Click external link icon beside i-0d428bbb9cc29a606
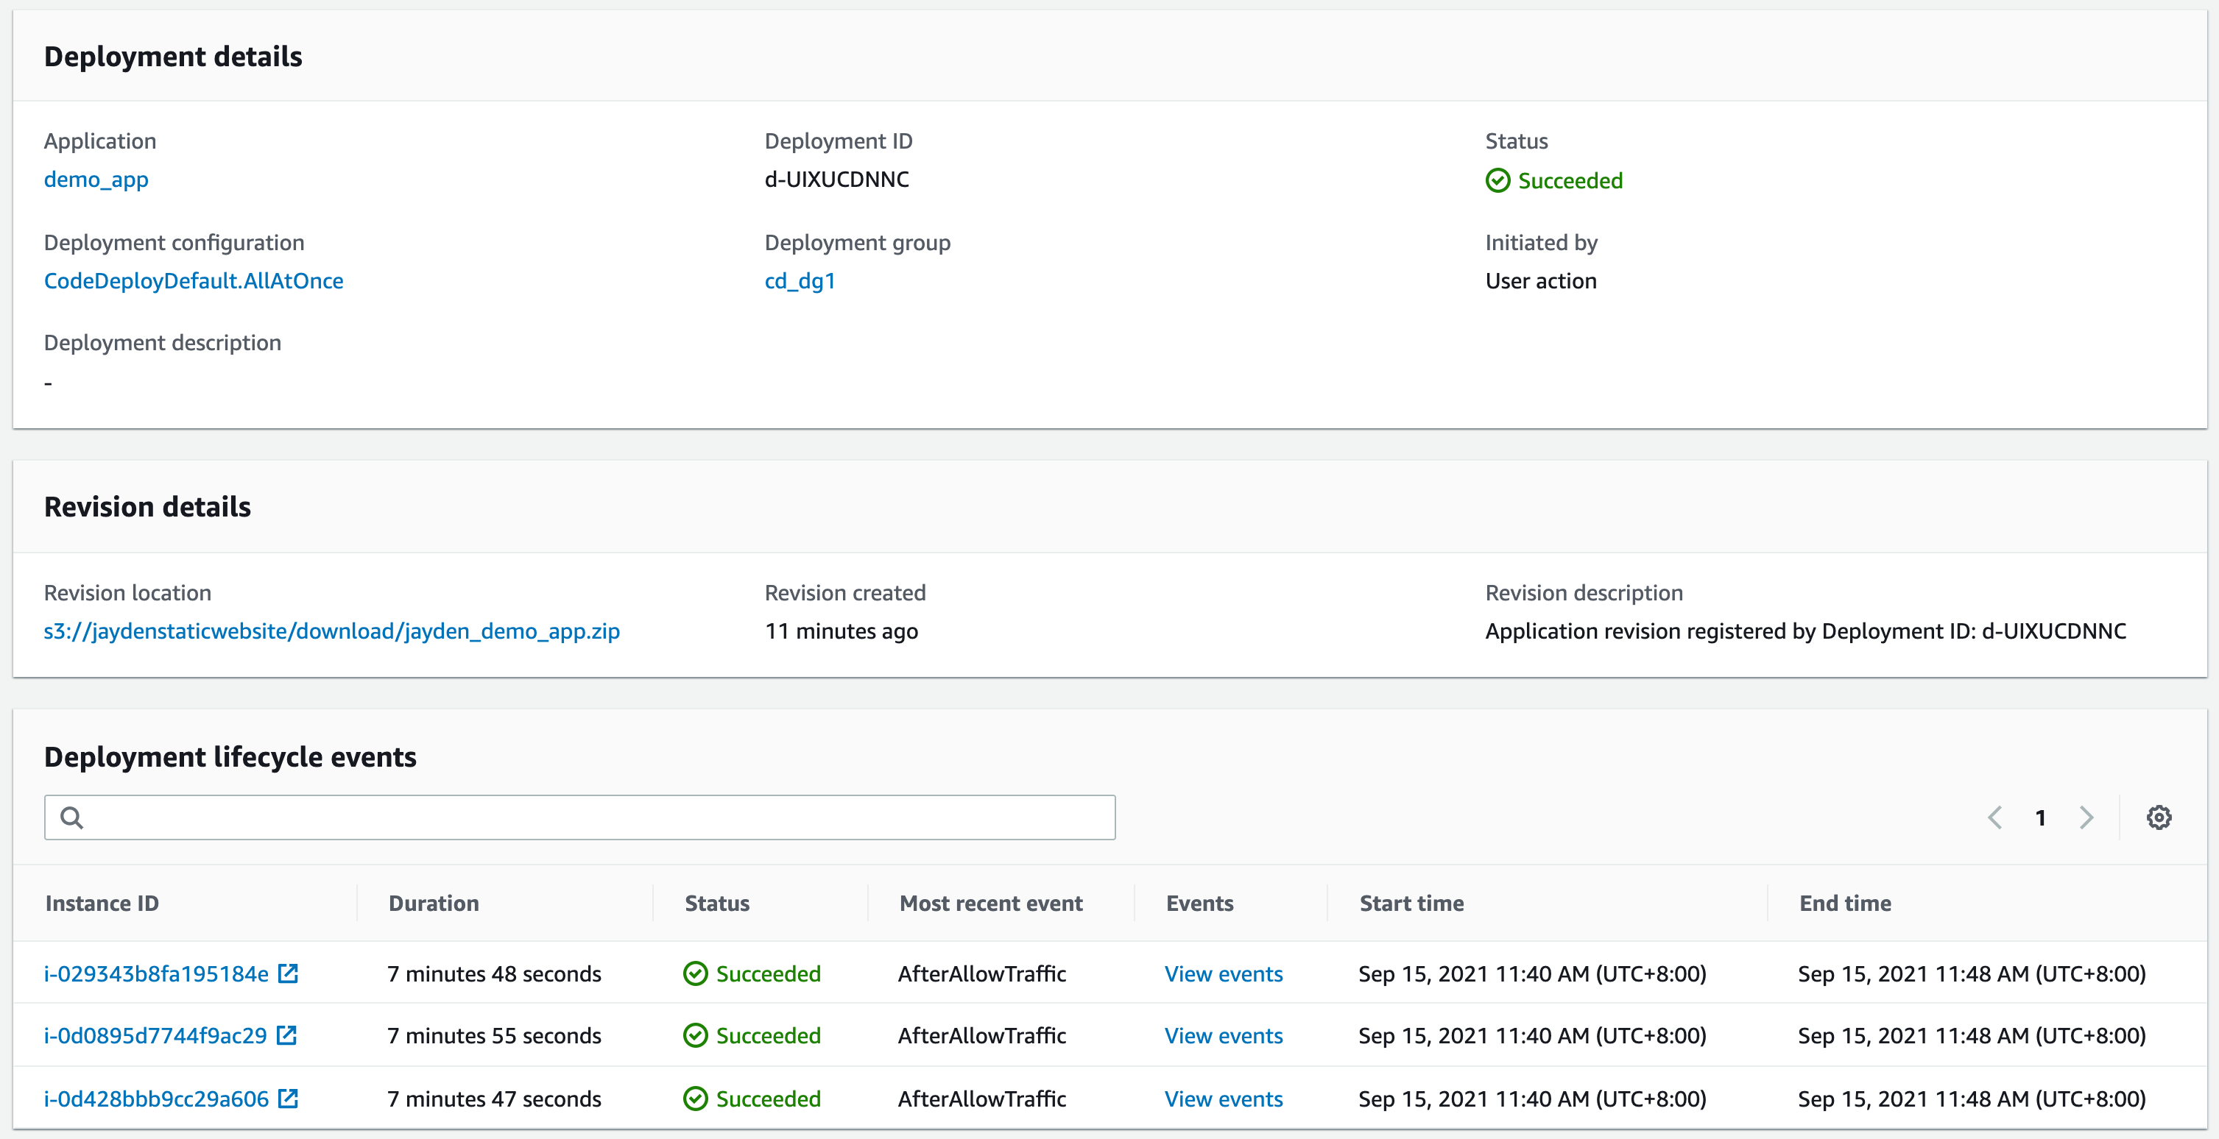Image resolution: width=2219 pixels, height=1139 pixels. click(x=289, y=1099)
